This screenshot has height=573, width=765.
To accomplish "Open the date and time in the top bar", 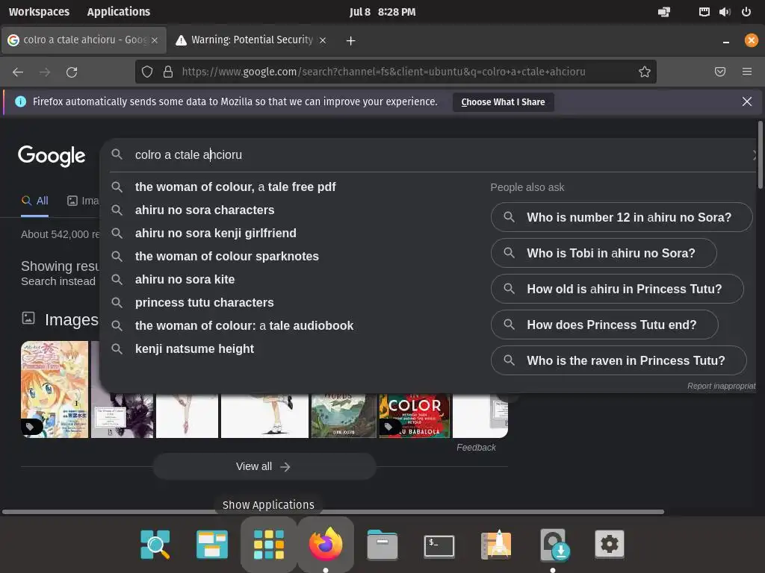I will (382, 12).
